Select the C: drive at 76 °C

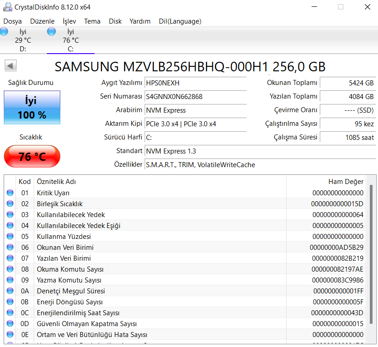71,40
